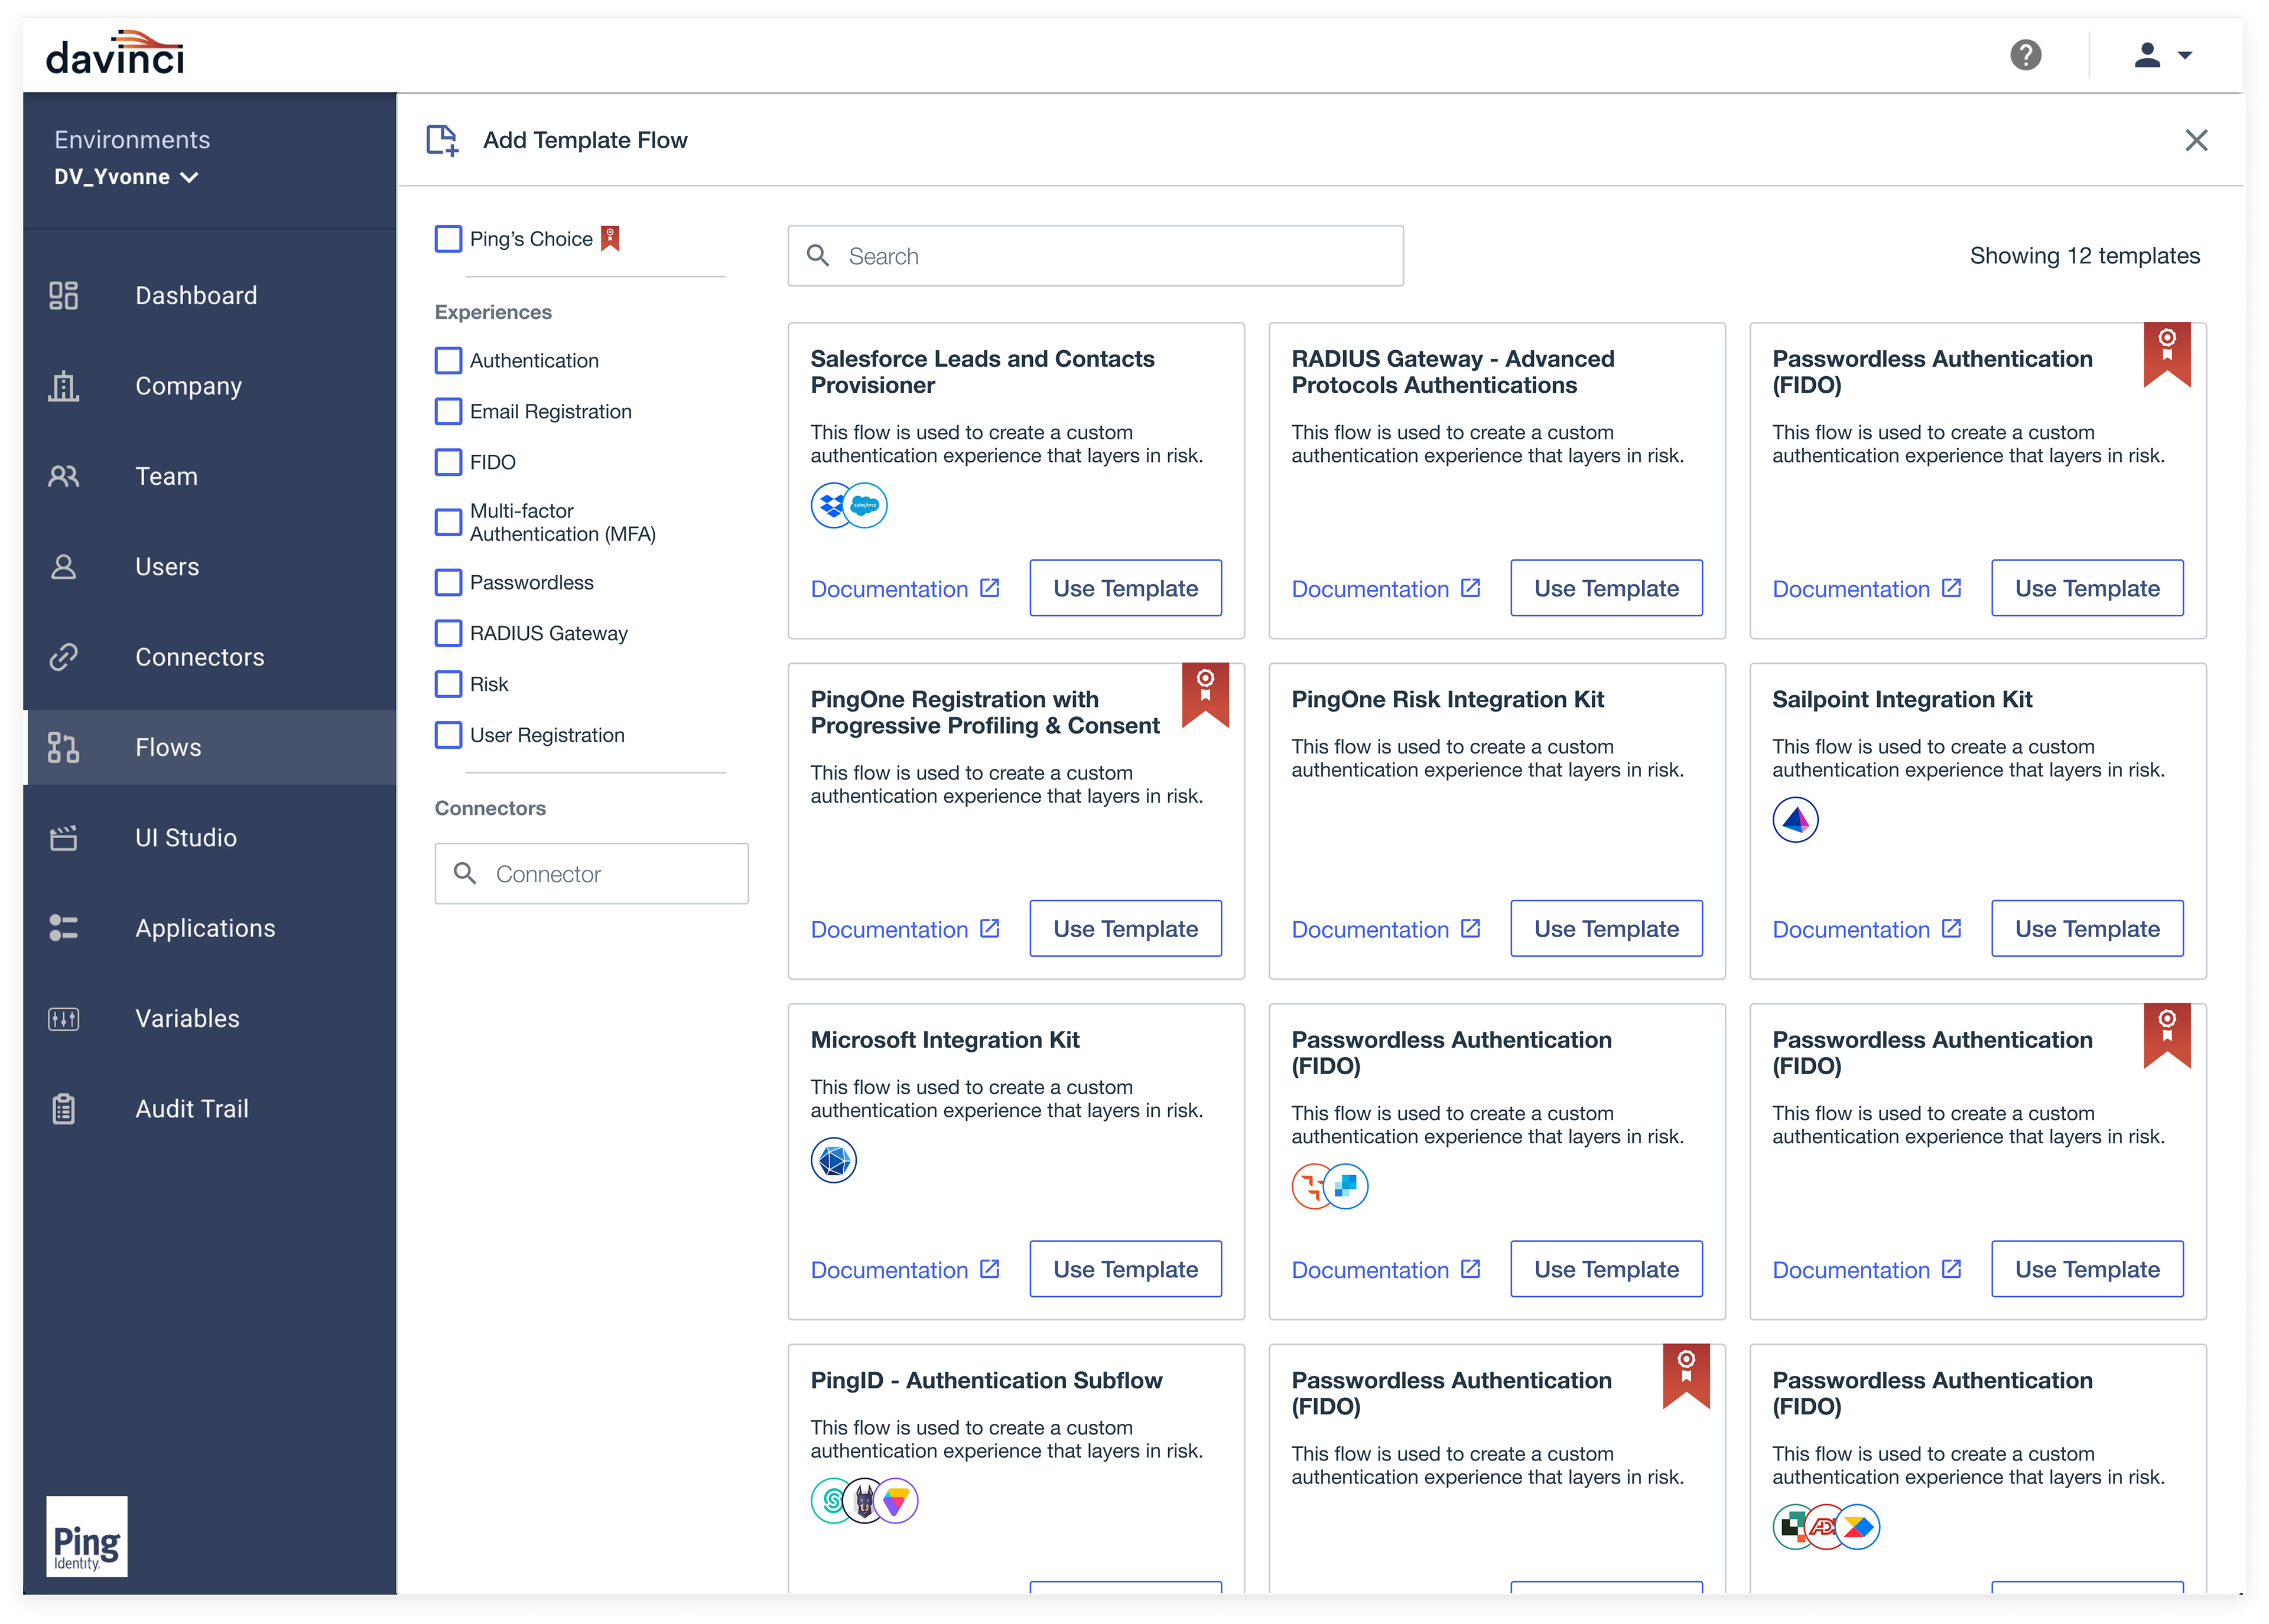Expand the DV_Yvonne environment selector
This screenshot has height=1624, width=2269.
tap(126, 177)
